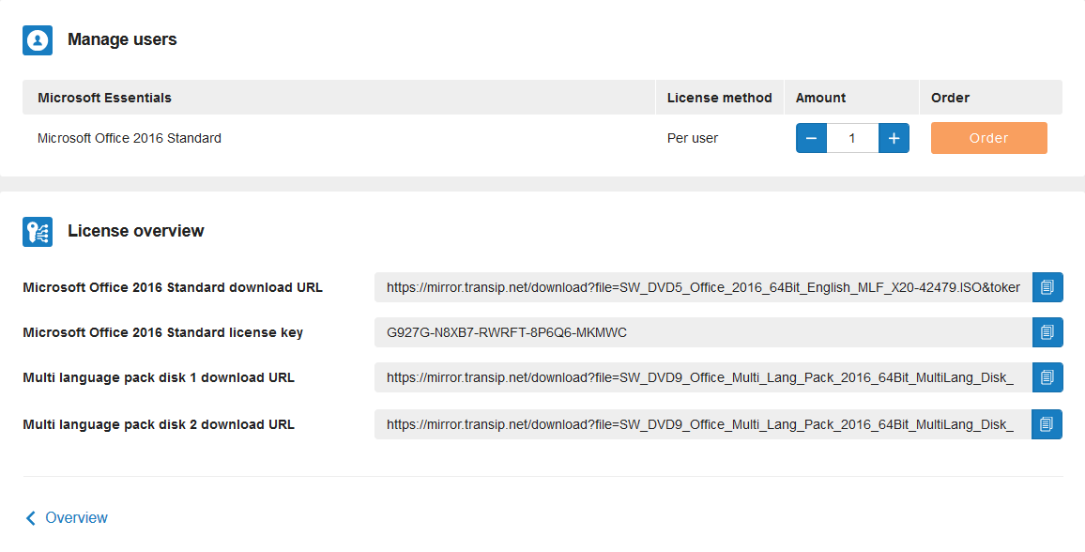1085x552 pixels.
Task: Click the Microsoft Office 2016 Standard license key label
Action: tap(163, 332)
